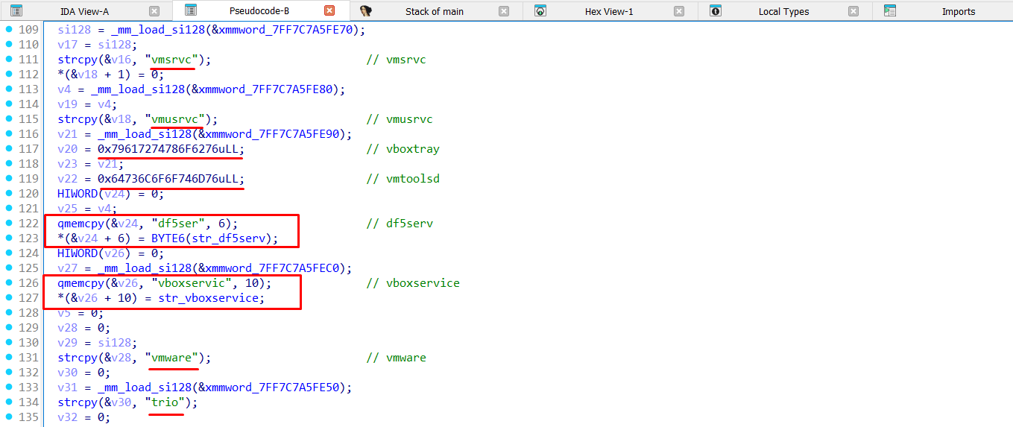
Task: Click the // df5serv comment
Action: tap(400, 224)
